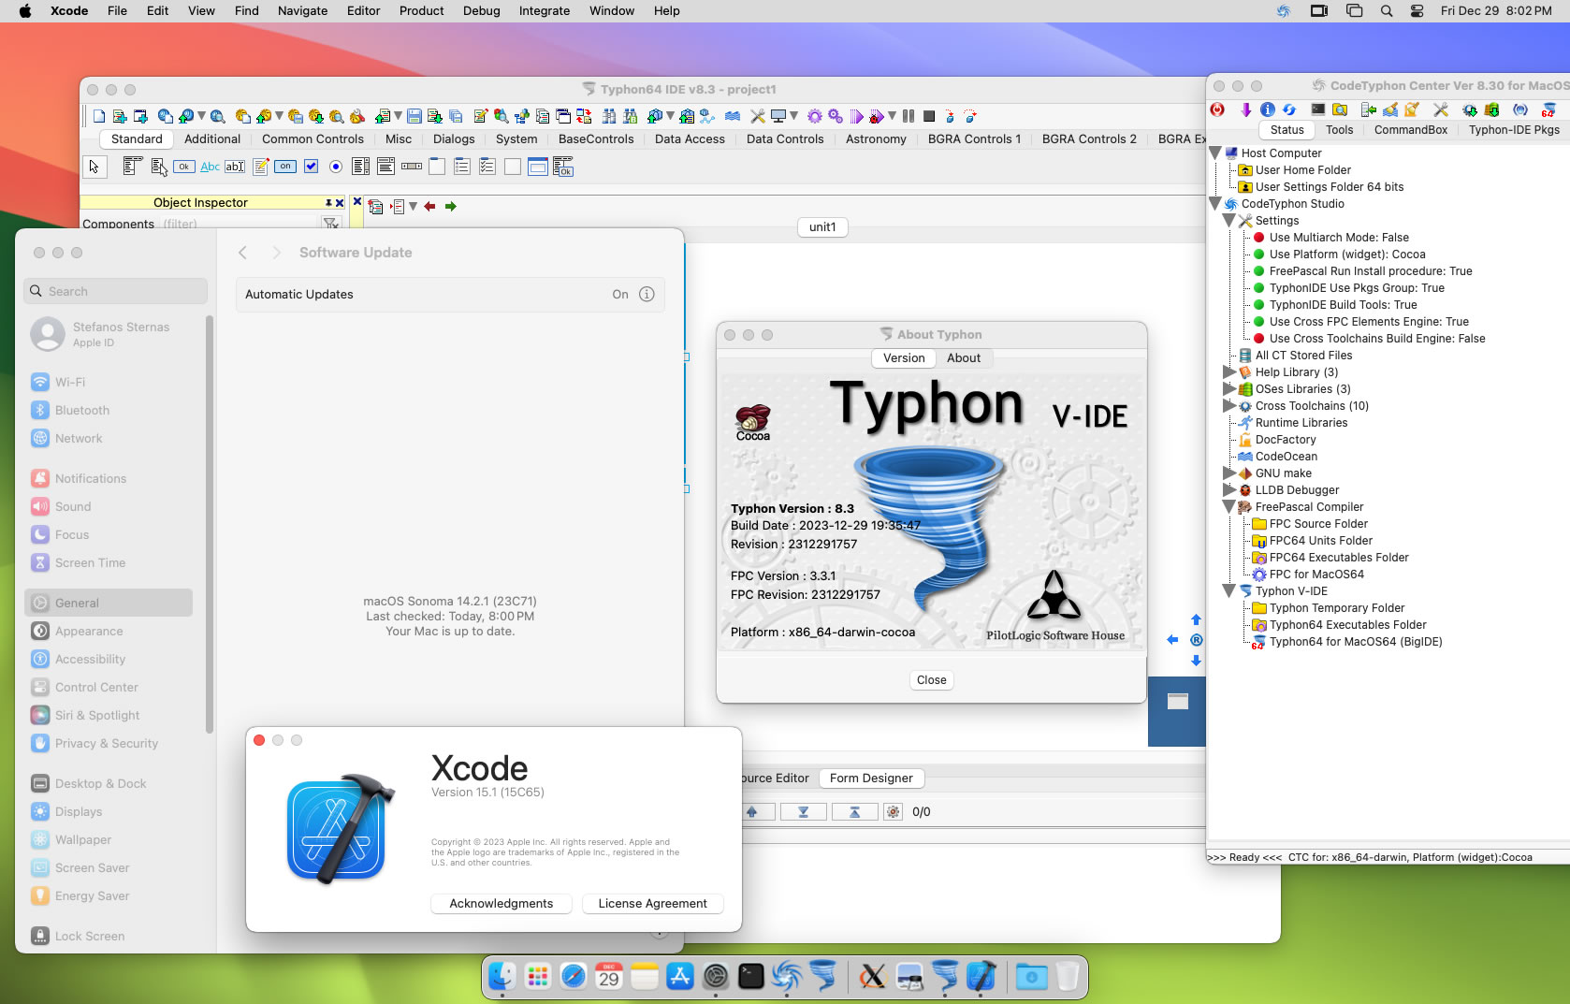This screenshot has width=1570, height=1004.
Task: Click the blue refresh arrows in CodeTyphon Center
Action: [1289, 109]
